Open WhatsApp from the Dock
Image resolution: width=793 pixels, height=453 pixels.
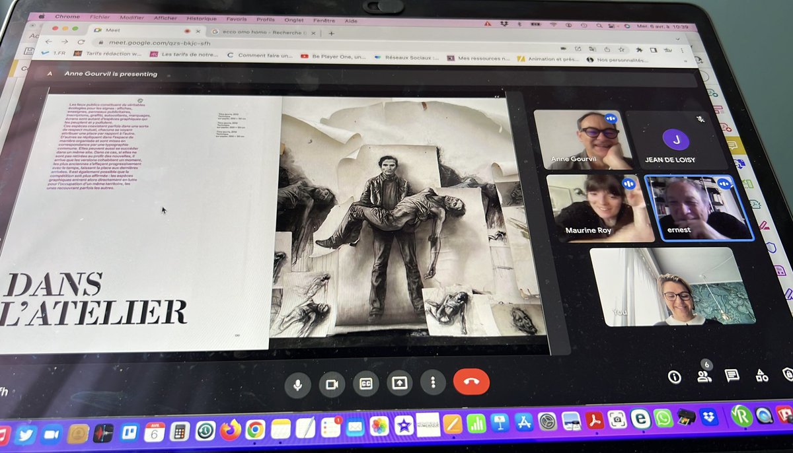(x=663, y=418)
